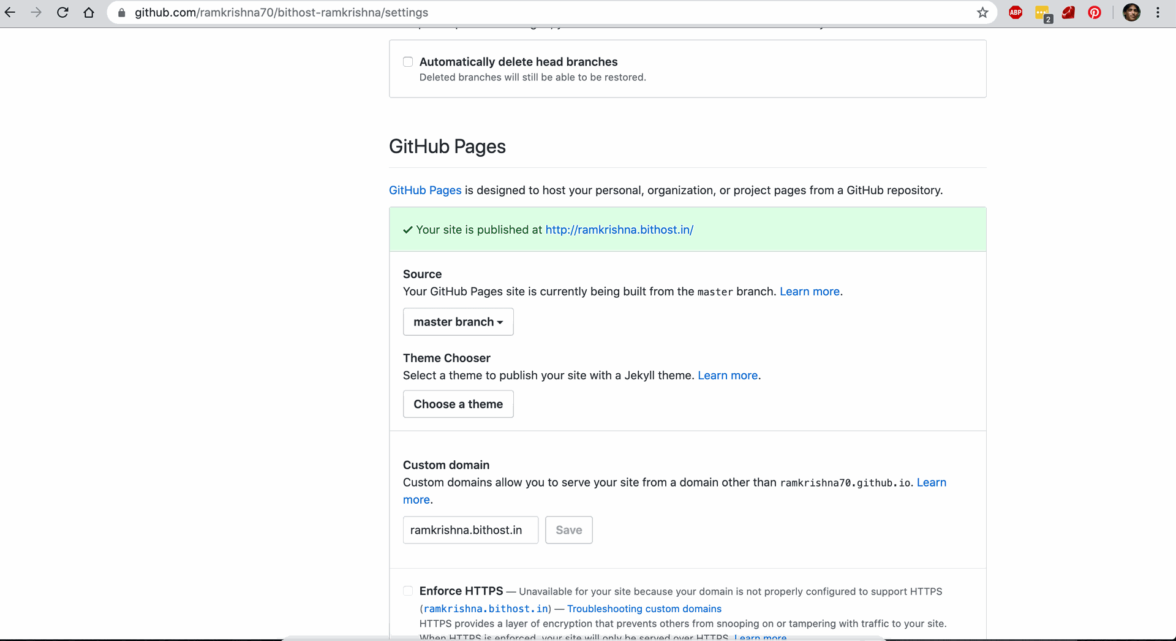The image size is (1176, 641).
Task: Open the browser home page icon
Action: click(x=89, y=12)
